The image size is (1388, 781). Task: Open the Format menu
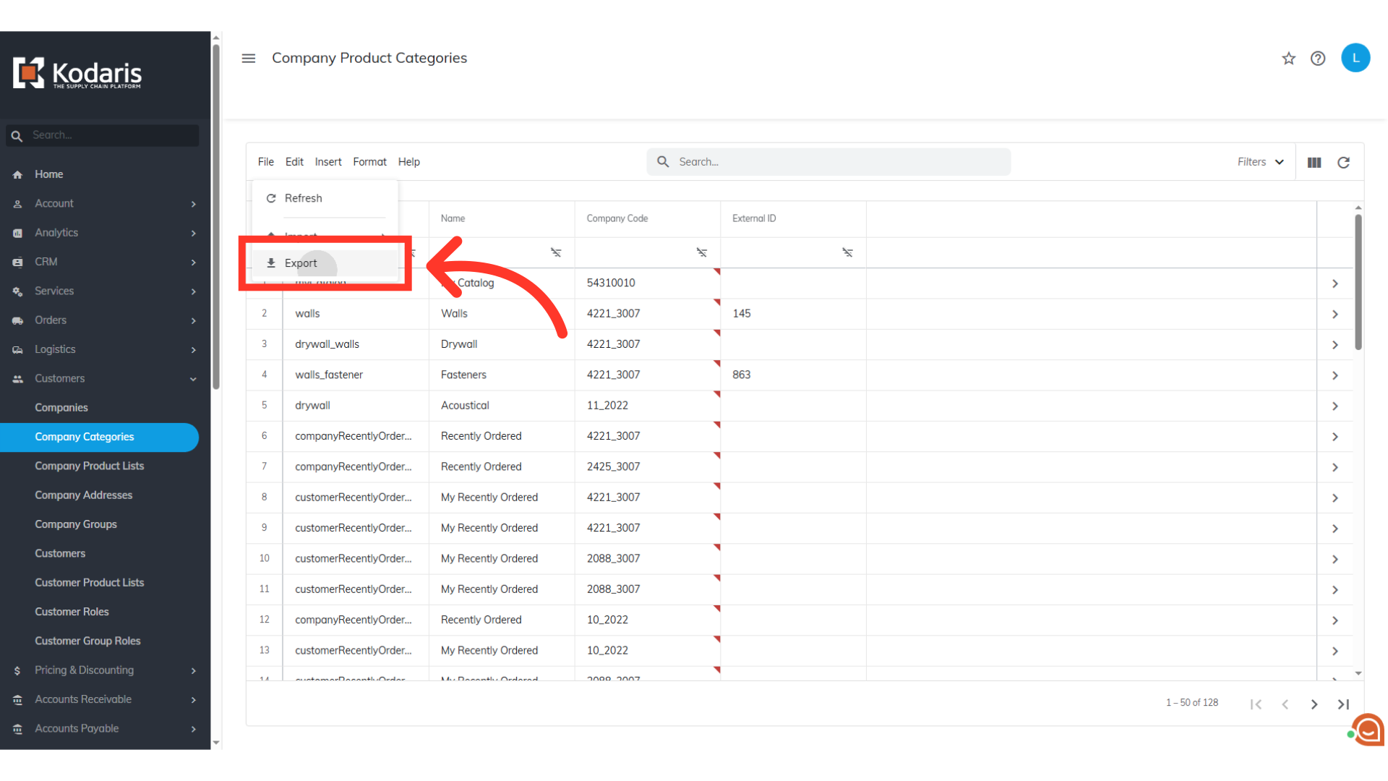point(369,162)
